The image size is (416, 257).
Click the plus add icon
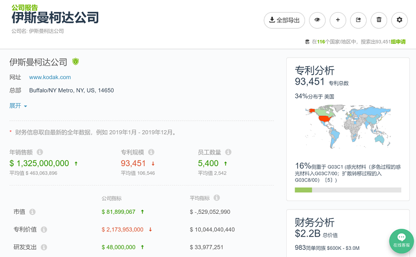pyautogui.click(x=338, y=20)
